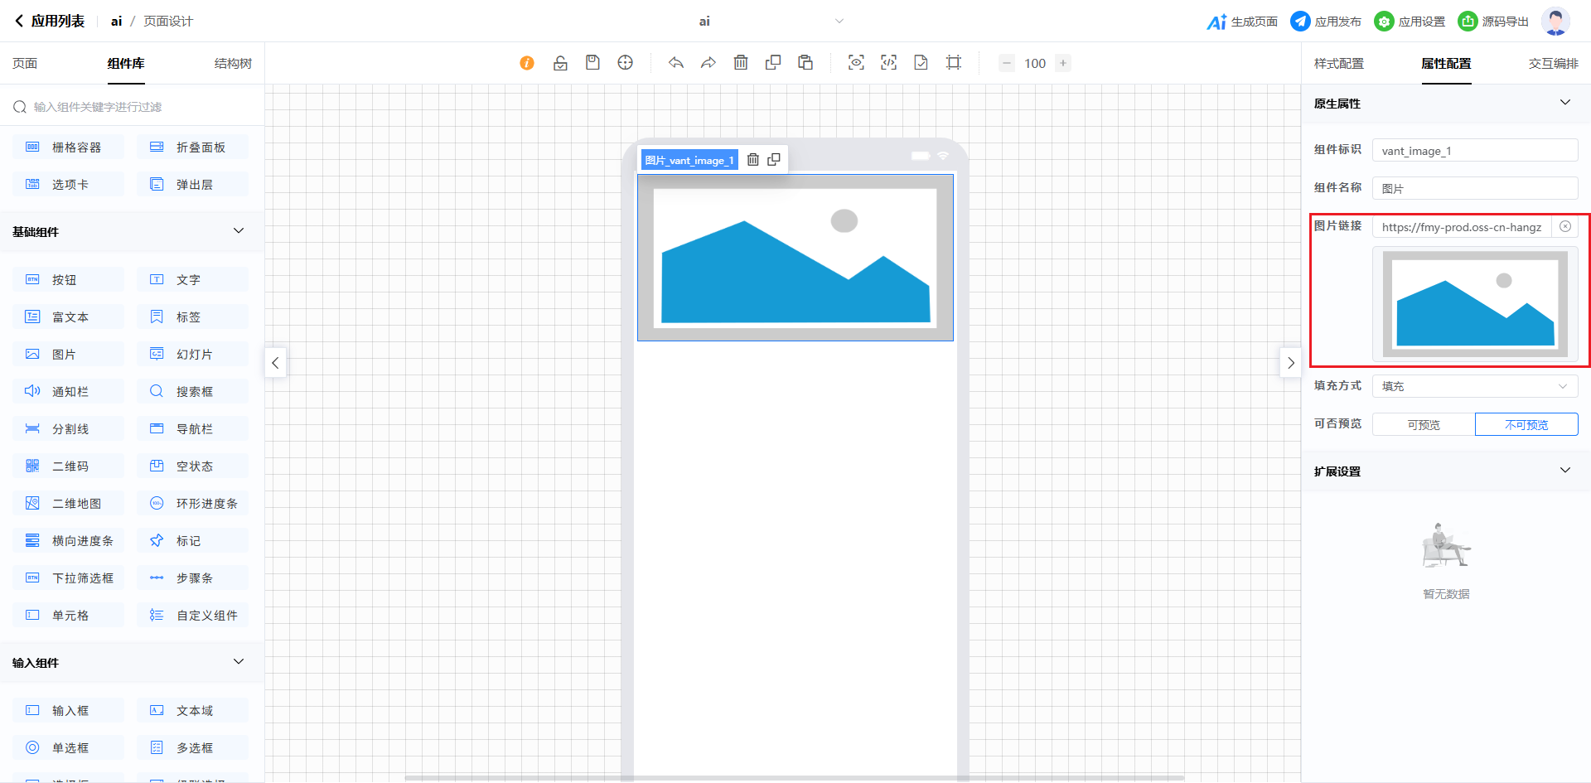This screenshot has width=1591, height=783.
Task: Open the source code view icon
Action: coord(888,63)
